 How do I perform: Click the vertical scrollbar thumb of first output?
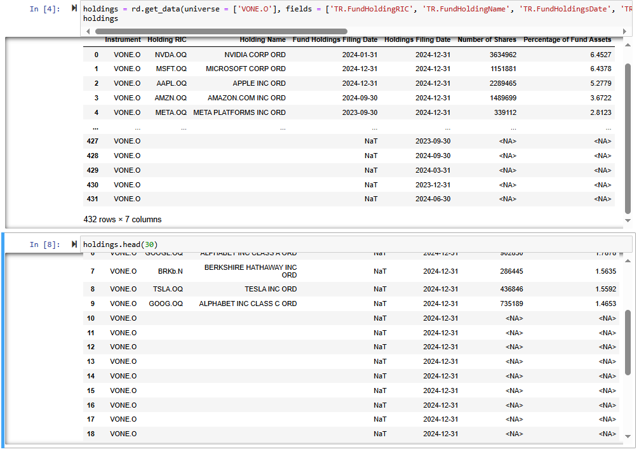point(628,138)
